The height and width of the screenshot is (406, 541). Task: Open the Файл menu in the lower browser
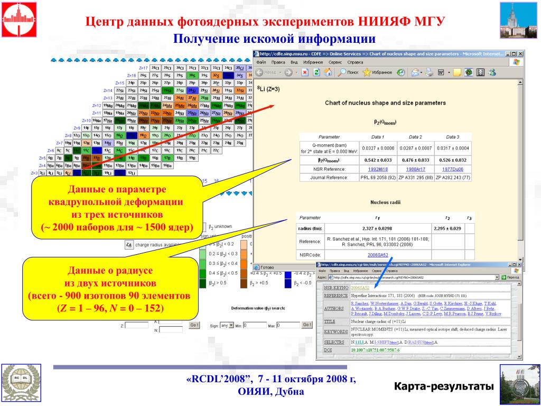(x=322, y=271)
